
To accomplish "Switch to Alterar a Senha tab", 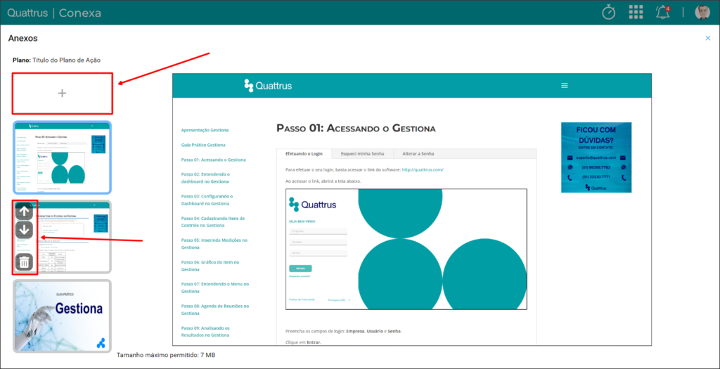I will pos(418,154).
